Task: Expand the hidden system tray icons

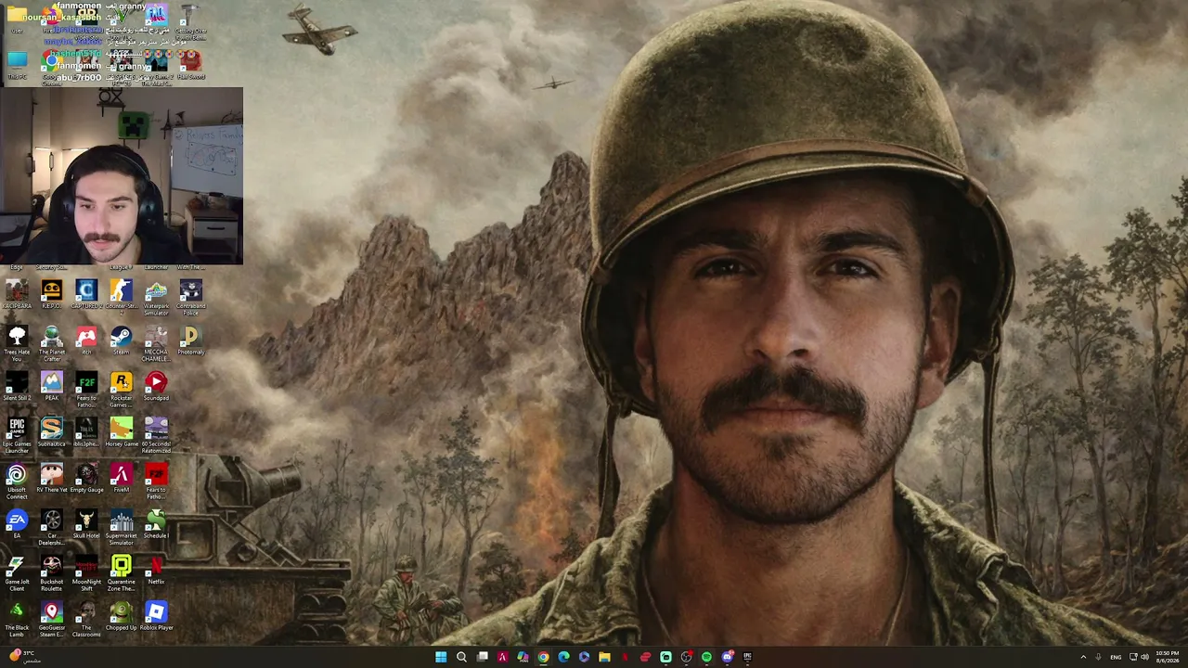Action: coord(1083,657)
